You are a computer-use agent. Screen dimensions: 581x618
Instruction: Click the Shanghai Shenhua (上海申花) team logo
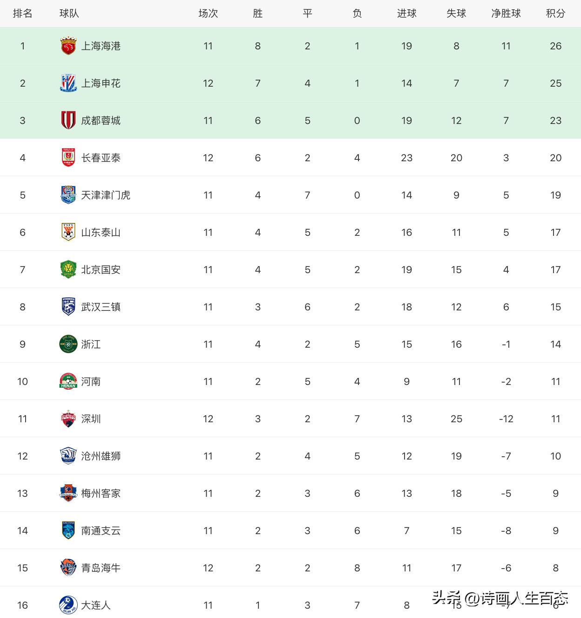coord(68,83)
